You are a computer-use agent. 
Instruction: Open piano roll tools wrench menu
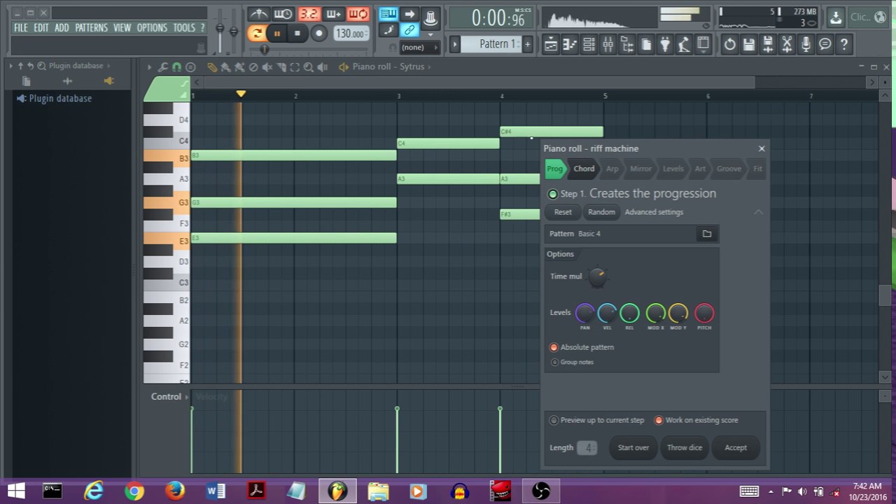(x=162, y=67)
